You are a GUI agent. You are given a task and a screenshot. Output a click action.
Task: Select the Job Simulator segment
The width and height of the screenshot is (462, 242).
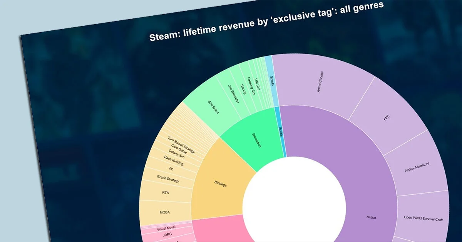click(x=234, y=94)
